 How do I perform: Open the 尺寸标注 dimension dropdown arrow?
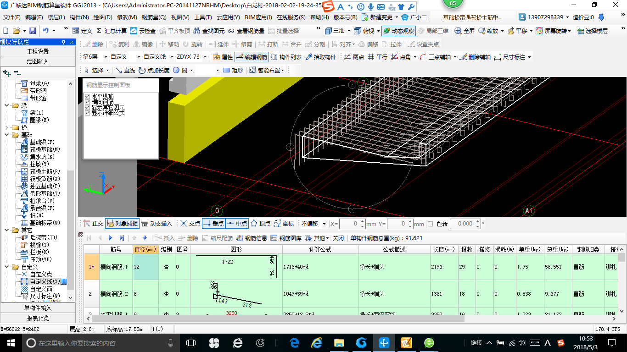(529, 57)
